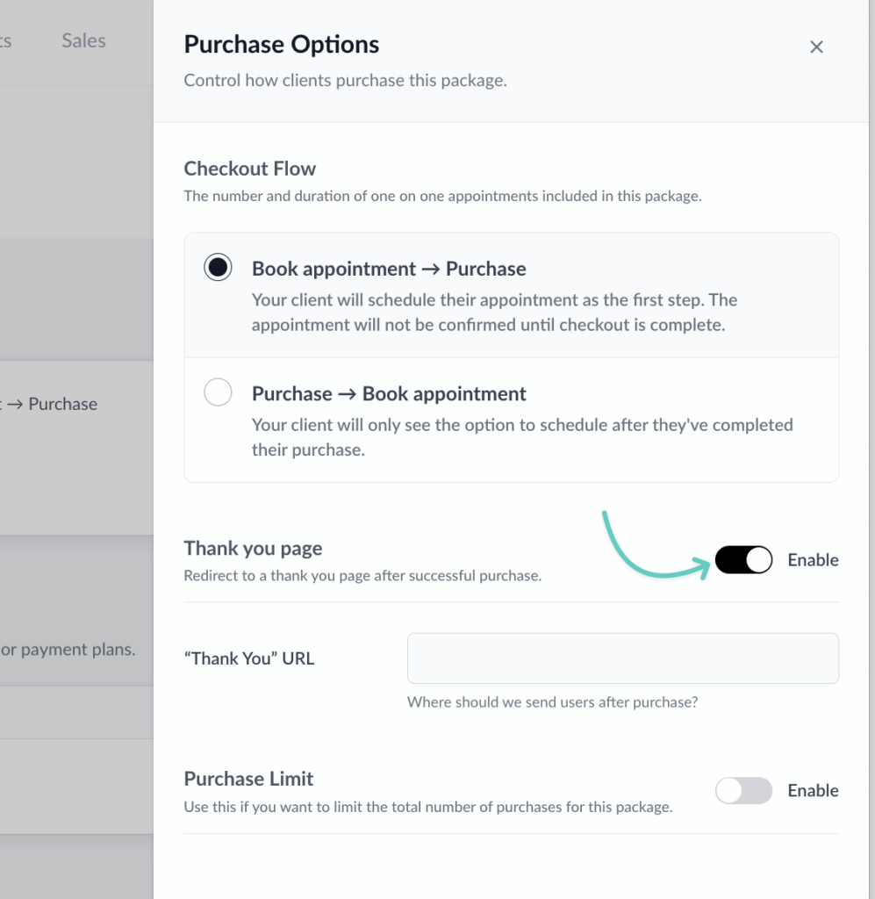The height and width of the screenshot is (899, 875).
Task: Switch to the Sales tab
Action: (x=83, y=40)
